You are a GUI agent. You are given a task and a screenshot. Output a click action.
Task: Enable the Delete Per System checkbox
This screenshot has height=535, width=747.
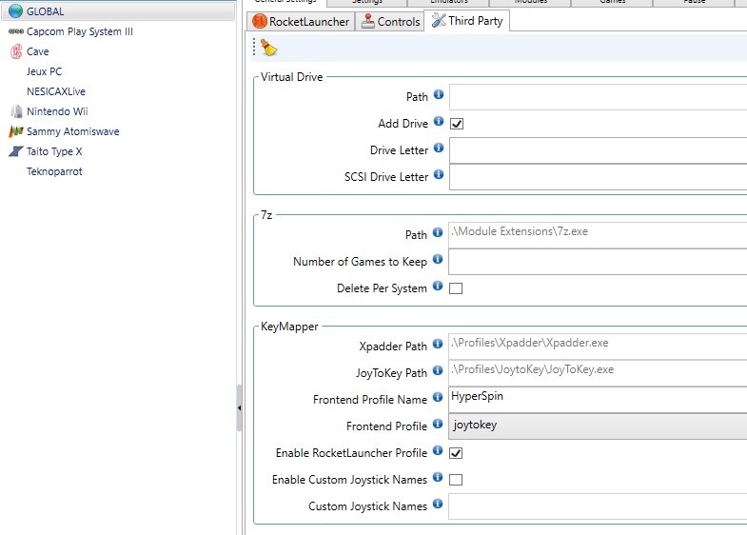pyautogui.click(x=456, y=288)
